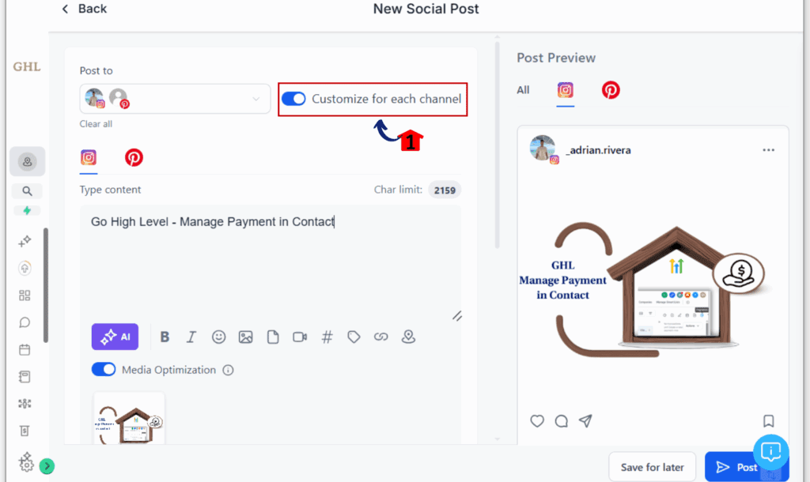The width and height of the screenshot is (810, 482).
Task: Add a location with the pin icon
Action: (x=408, y=337)
